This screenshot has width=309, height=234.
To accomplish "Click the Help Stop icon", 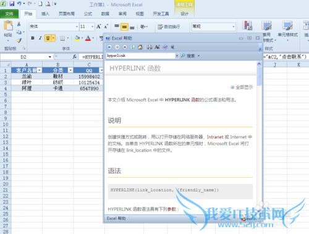I will coord(125,47).
